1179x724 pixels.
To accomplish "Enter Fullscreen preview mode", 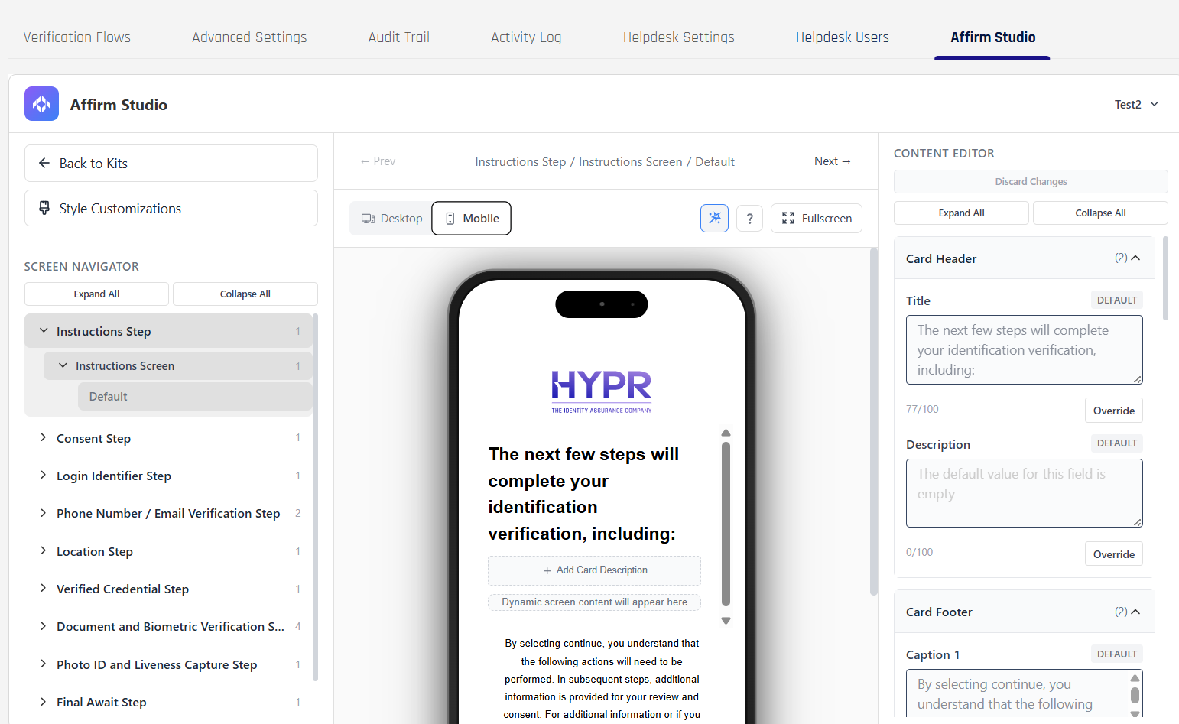I will [x=816, y=219].
